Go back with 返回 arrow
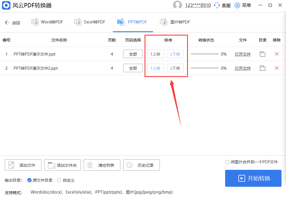The width and height of the screenshot is (286, 200). click(x=12, y=23)
